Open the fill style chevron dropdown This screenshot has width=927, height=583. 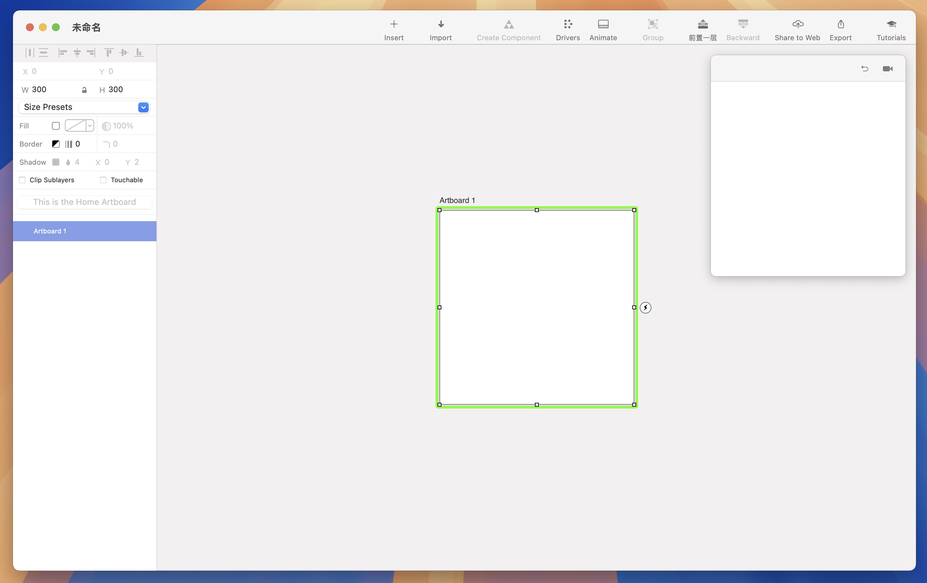[x=90, y=126]
